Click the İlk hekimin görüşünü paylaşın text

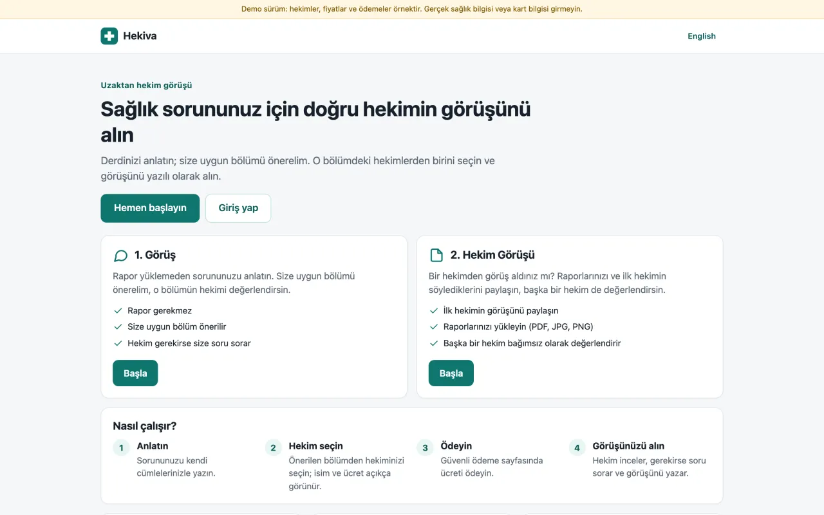point(501,310)
